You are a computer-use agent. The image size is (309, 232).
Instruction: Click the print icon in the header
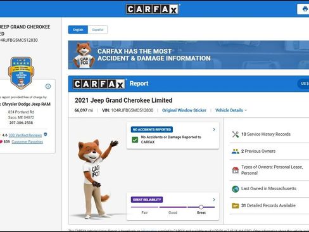point(305,9)
